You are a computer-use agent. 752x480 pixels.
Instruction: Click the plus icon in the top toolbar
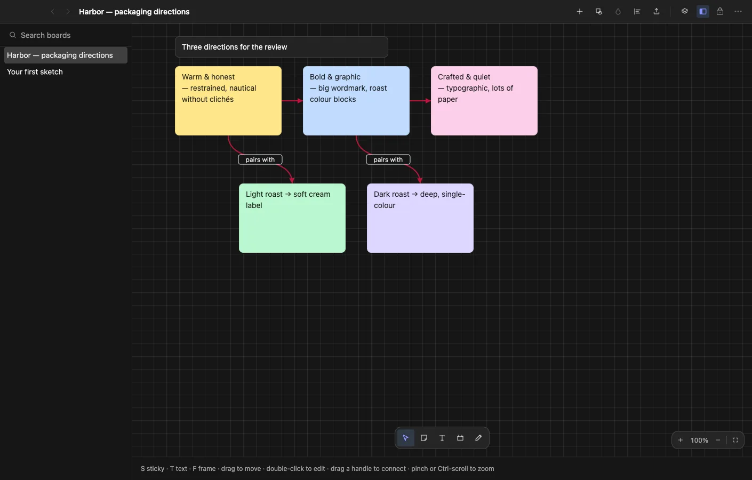click(580, 11)
